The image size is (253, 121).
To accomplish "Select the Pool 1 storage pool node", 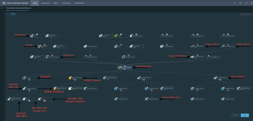I will [x=29, y=99].
